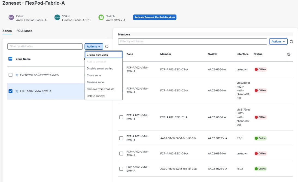Viewport: 298px width, 182px height.
Task: Choose Remove from zoneset
Action: (104, 89)
